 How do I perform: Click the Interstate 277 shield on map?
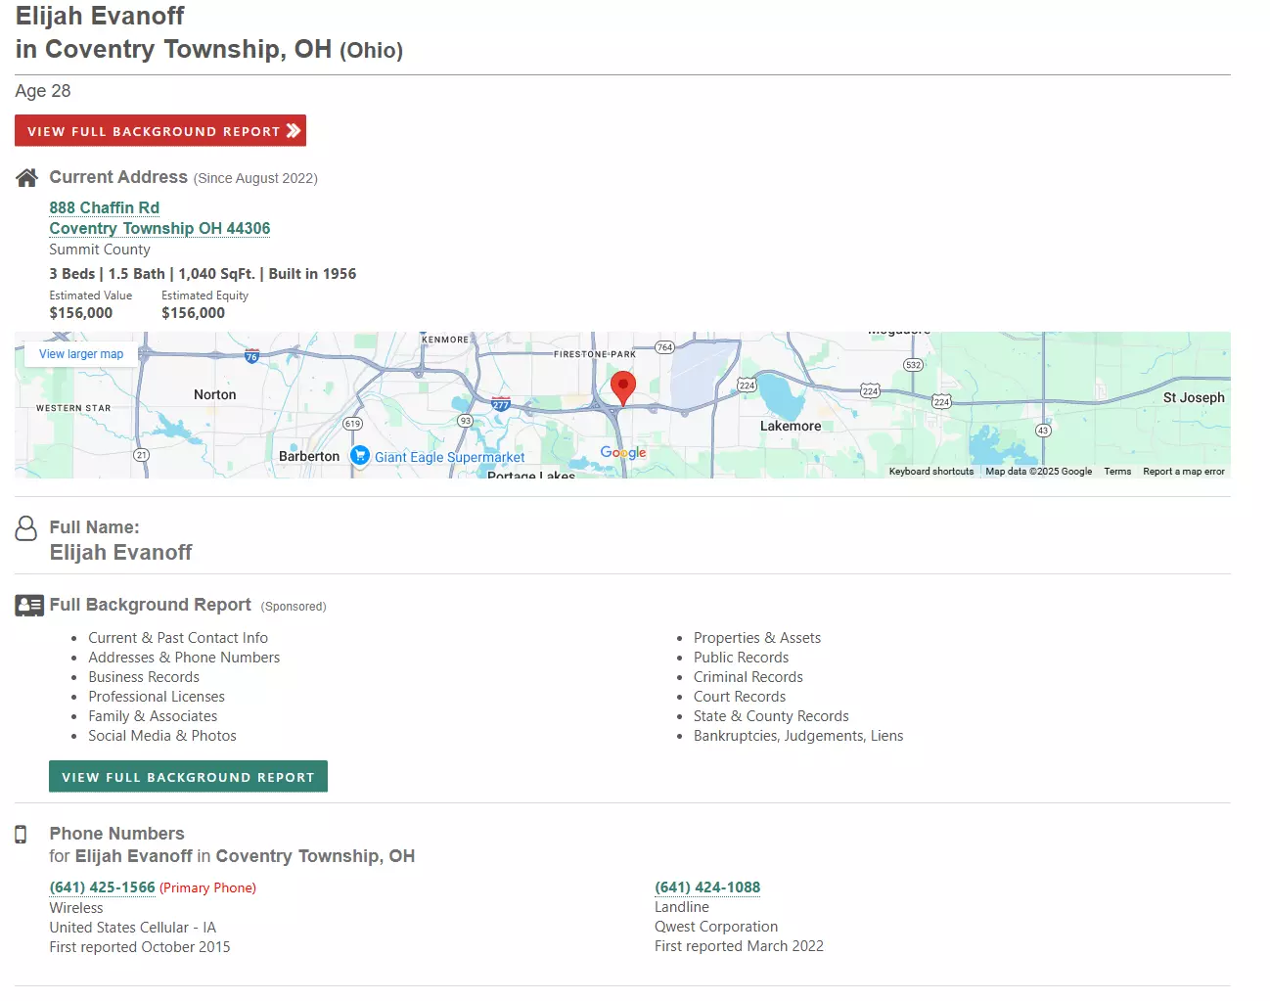click(x=501, y=404)
